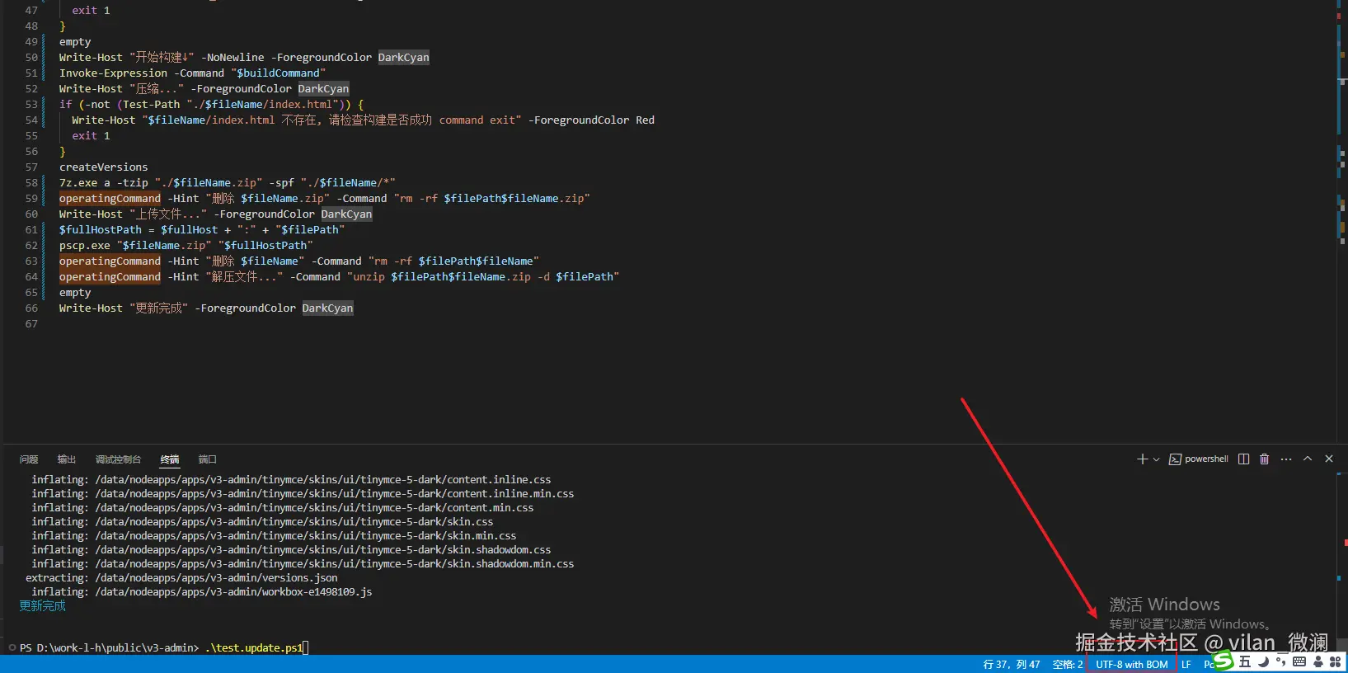Switch to the 问题 (Problems) tab
1348x673 pixels.
pos(29,459)
